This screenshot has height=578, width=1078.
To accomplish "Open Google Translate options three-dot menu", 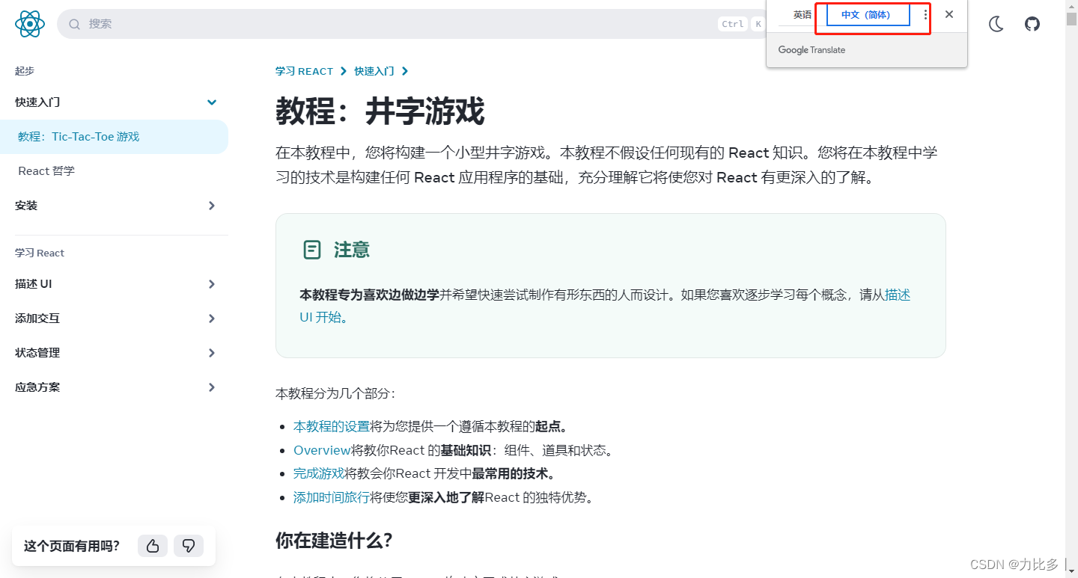I will click(x=925, y=14).
